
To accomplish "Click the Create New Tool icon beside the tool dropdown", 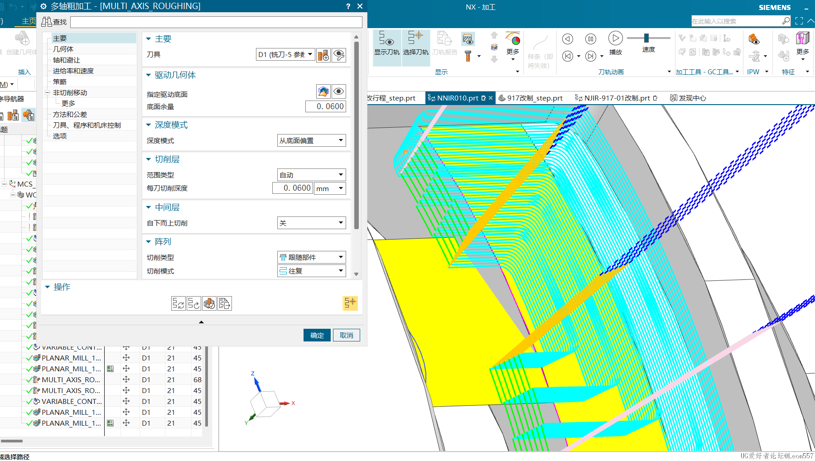I will (323, 55).
